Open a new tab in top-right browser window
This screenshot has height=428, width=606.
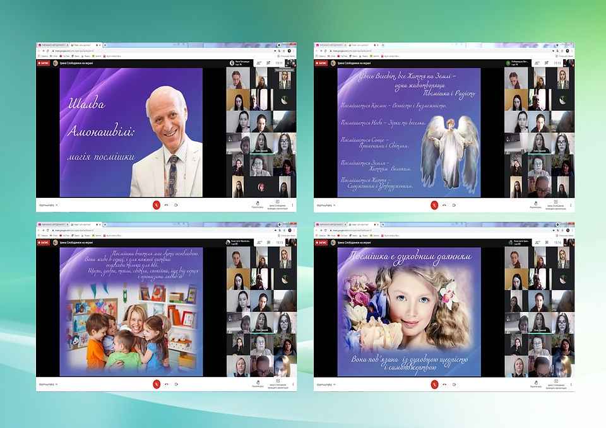383,45
